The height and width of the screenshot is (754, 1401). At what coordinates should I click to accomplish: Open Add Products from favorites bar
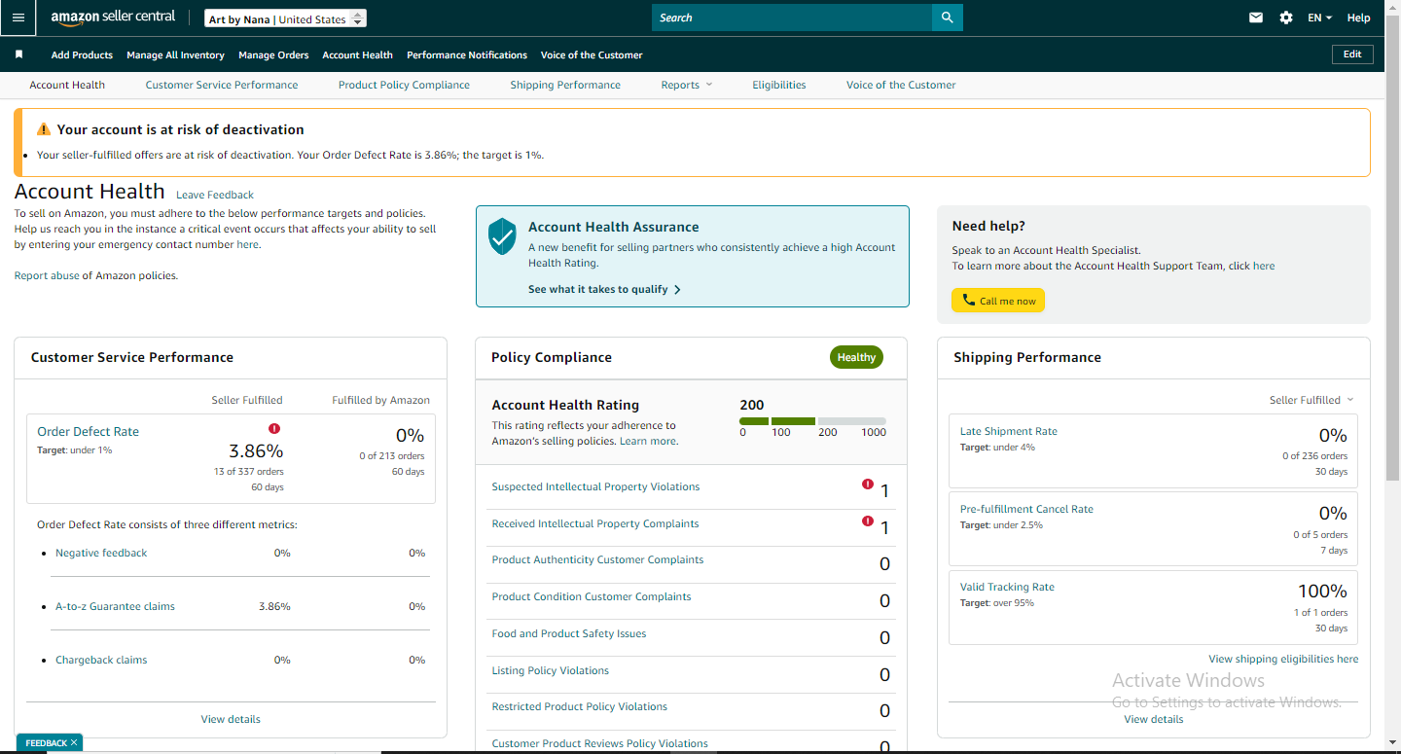(82, 54)
